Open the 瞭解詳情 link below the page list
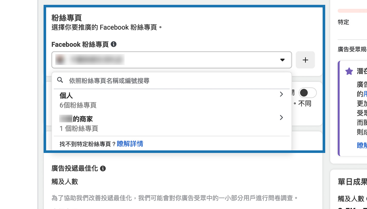Viewport: 367px width, 209px height. [130, 144]
